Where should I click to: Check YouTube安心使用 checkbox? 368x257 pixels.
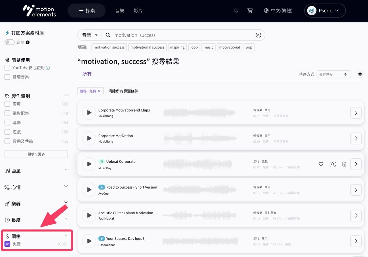[7, 68]
